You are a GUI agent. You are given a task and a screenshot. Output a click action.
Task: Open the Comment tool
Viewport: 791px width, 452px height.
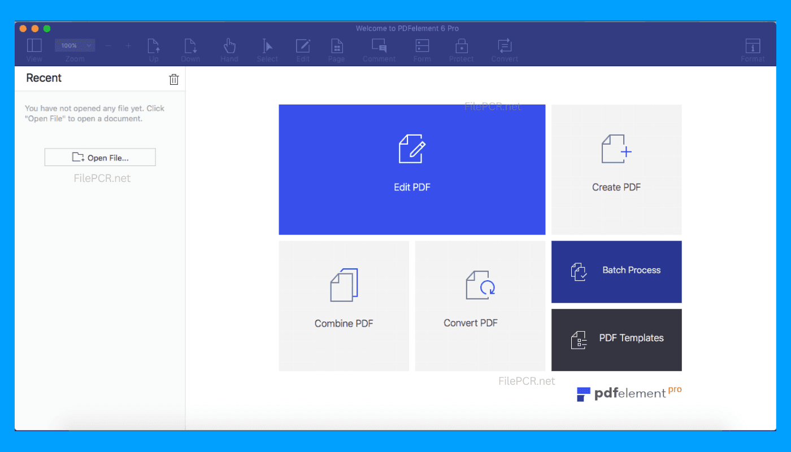point(379,46)
